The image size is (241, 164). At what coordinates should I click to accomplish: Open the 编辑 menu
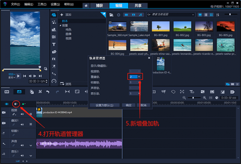tap(29, 4)
